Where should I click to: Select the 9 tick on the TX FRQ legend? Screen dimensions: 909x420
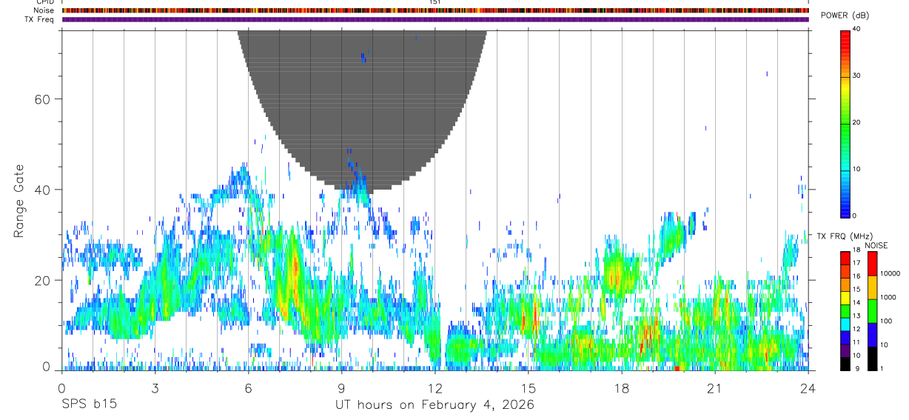click(856, 368)
